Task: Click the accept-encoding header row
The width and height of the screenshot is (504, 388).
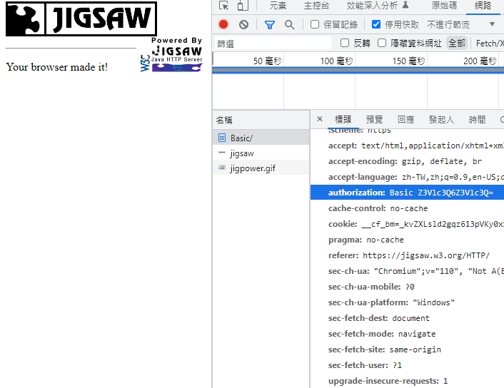Action: click(407, 161)
